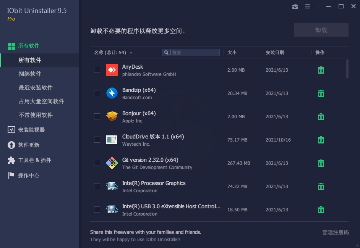Screen dimensions: 360x248
Task: Click the 18.50 MB size value
Action: [237, 210]
